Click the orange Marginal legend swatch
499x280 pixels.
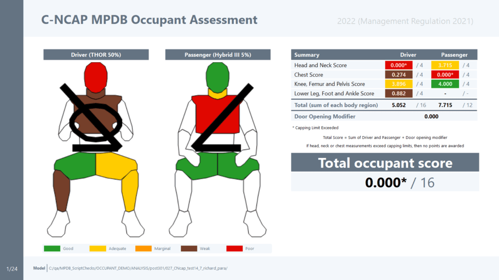tap(143, 248)
